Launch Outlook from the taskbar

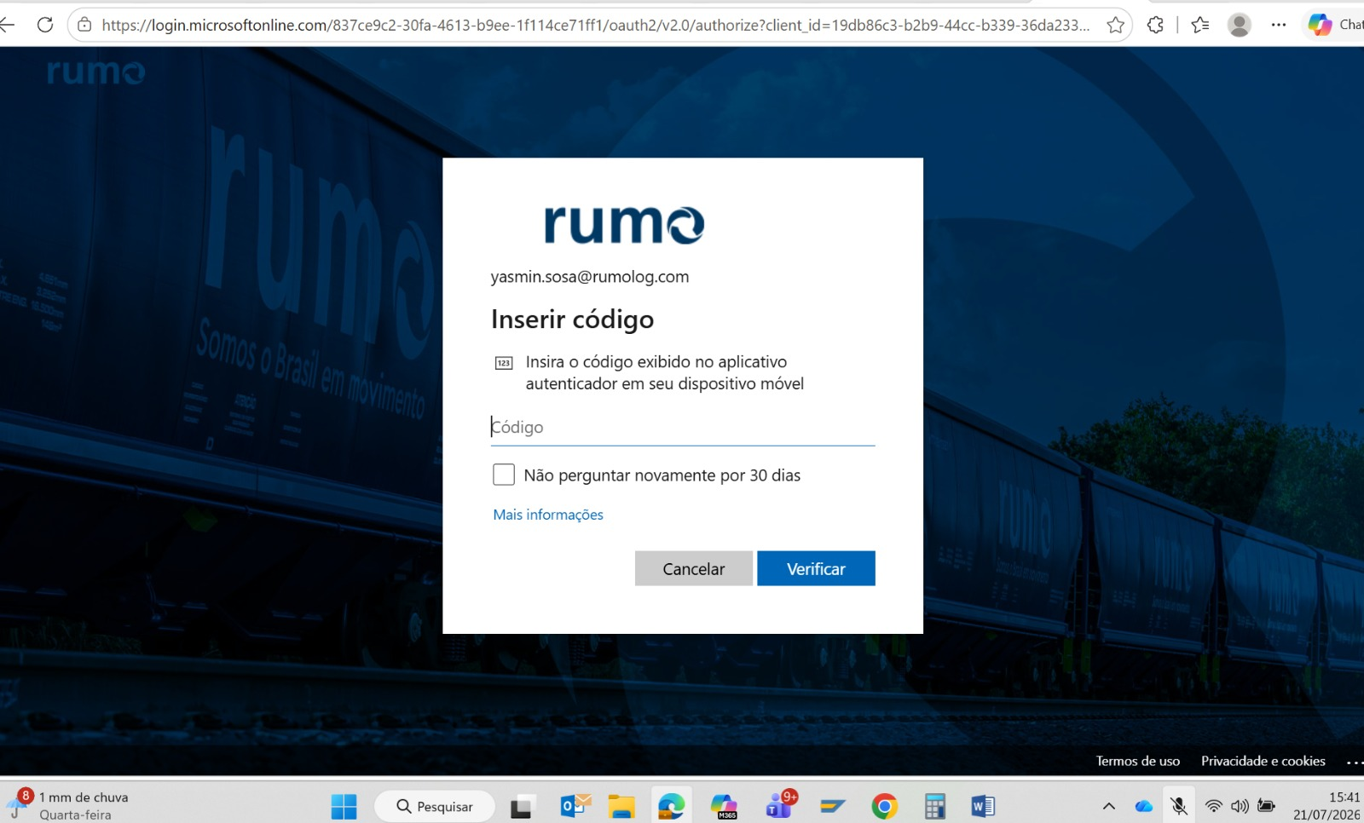tap(575, 806)
